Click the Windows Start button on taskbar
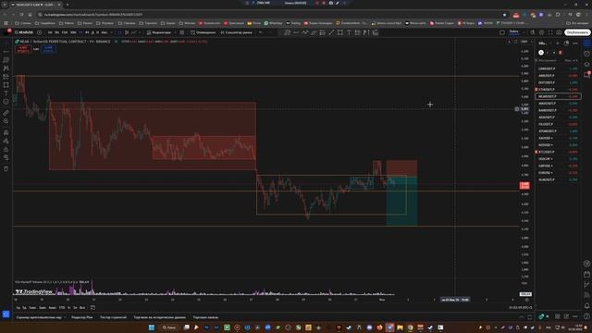592x333 pixels. point(152,327)
